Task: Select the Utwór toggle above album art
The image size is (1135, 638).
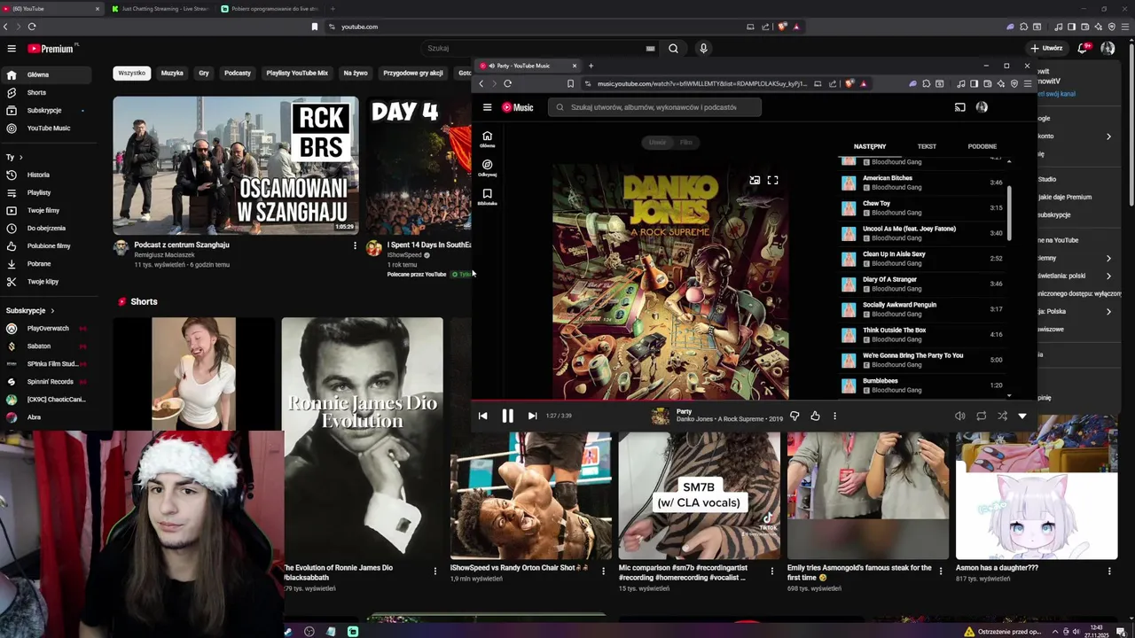Action: pos(657,142)
